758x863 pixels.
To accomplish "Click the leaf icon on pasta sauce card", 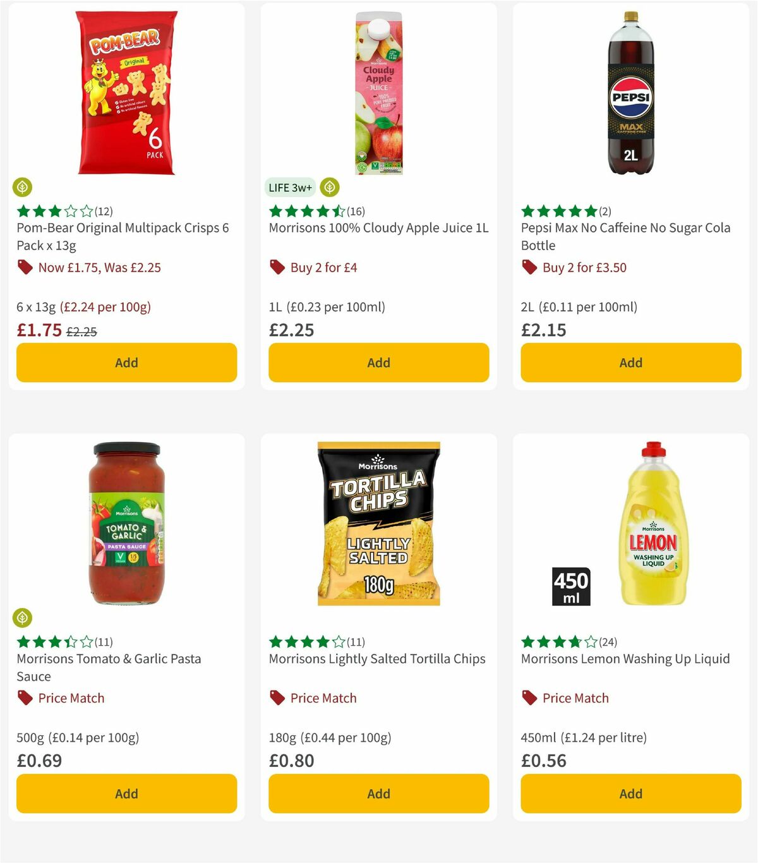I will tap(23, 618).
